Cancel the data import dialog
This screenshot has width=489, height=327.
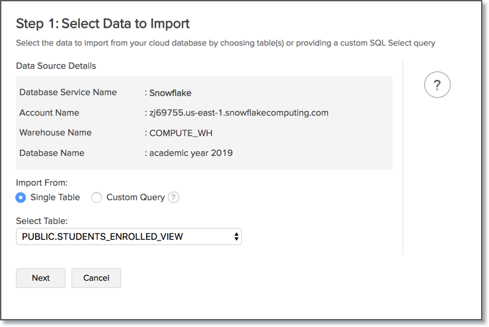pyautogui.click(x=96, y=278)
